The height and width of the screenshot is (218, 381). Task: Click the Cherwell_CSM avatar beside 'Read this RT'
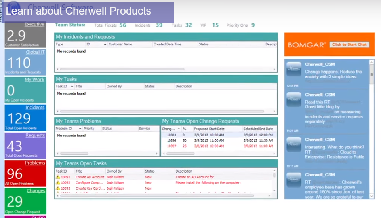[294, 100]
